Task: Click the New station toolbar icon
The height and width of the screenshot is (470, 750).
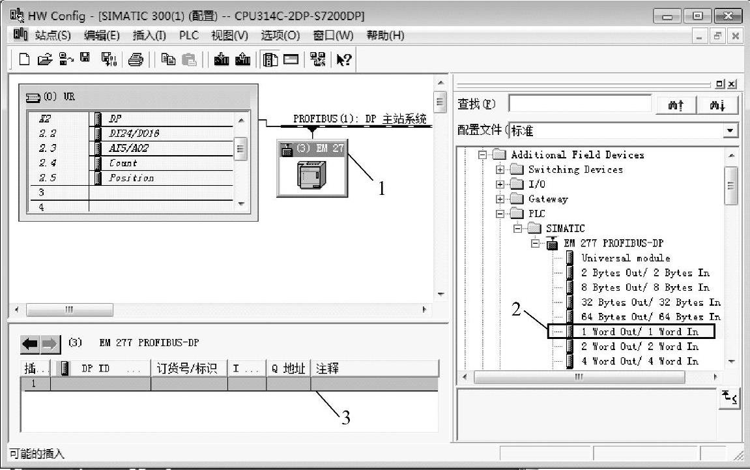Action: [24, 59]
